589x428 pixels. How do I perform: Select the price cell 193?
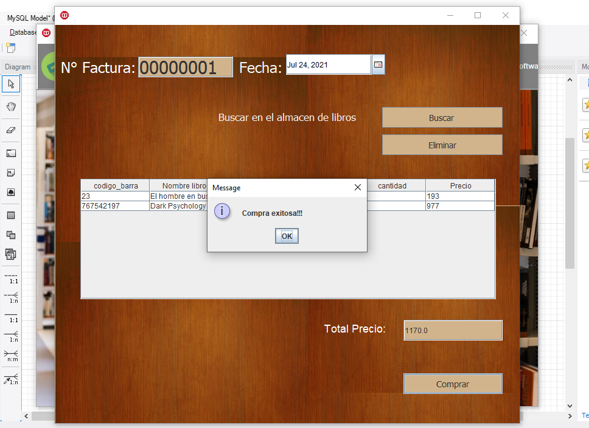click(460, 196)
